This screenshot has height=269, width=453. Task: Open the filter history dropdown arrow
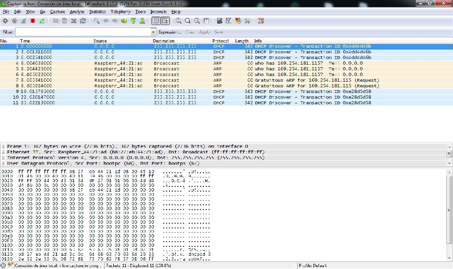pos(153,32)
